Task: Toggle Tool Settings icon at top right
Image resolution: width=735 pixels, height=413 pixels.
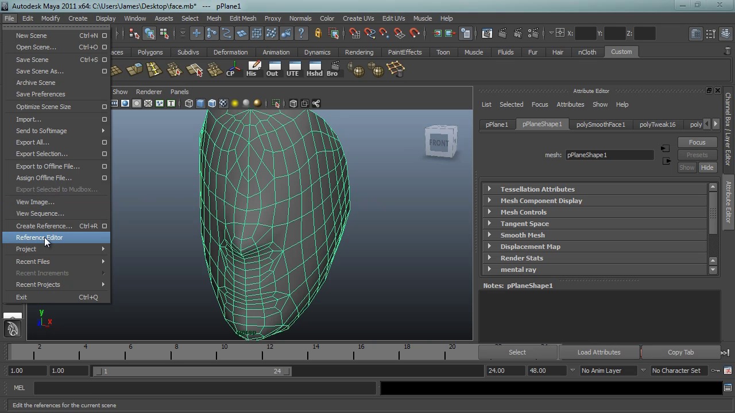Action: tap(711, 34)
